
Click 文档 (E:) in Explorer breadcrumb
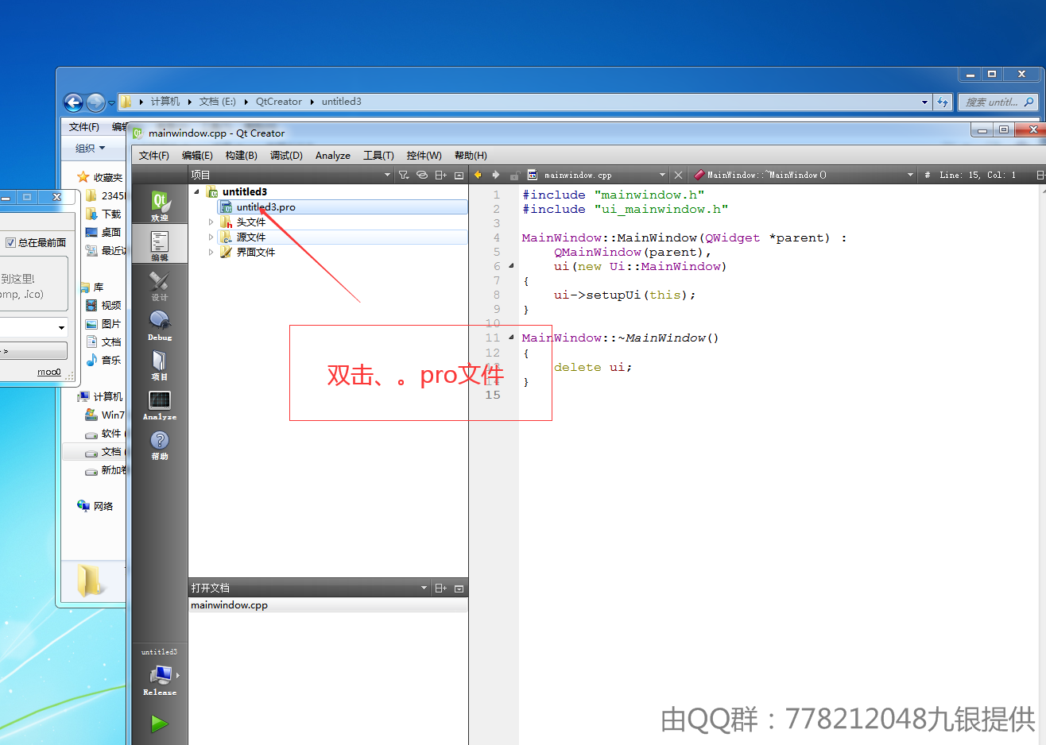[x=217, y=102]
